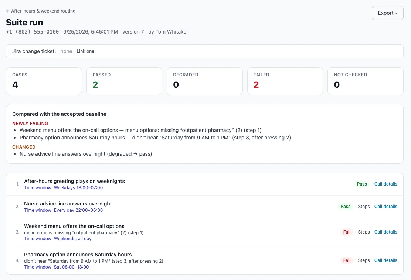Select the Failed summary card
This screenshot has height=280, width=411.
tap(285, 81)
